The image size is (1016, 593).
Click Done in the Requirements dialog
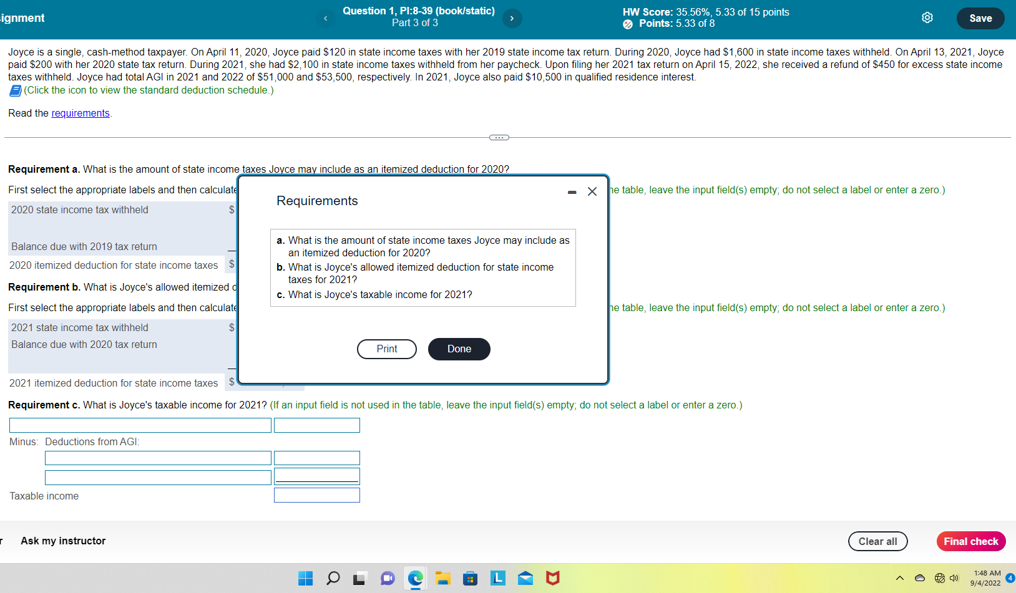pyautogui.click(x=459, y=349)
